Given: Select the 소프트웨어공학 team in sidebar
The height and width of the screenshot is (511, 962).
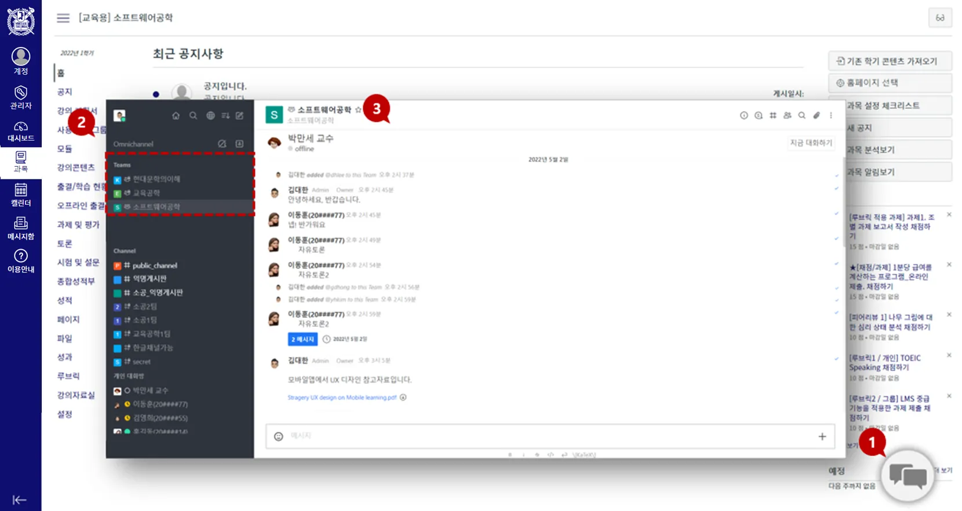Looking at the screenshot, I should pyautogui.click(x=180, y=207).
